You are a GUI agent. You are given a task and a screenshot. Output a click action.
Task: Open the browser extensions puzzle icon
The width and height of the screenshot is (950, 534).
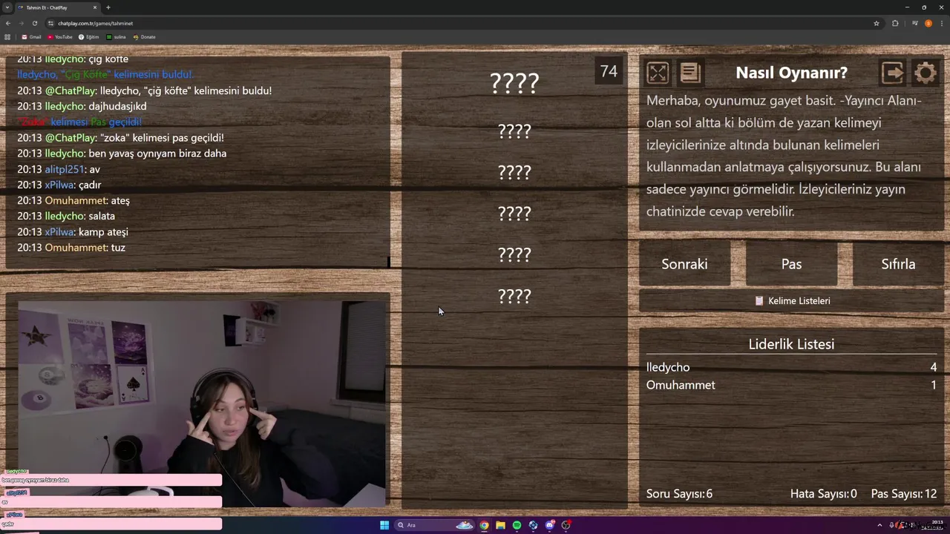[x=895, y=23]
